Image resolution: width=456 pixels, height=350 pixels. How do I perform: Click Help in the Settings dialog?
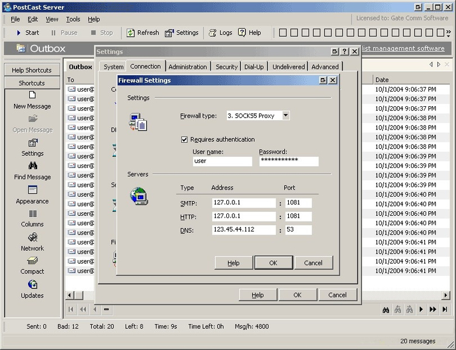coord(258,295)
